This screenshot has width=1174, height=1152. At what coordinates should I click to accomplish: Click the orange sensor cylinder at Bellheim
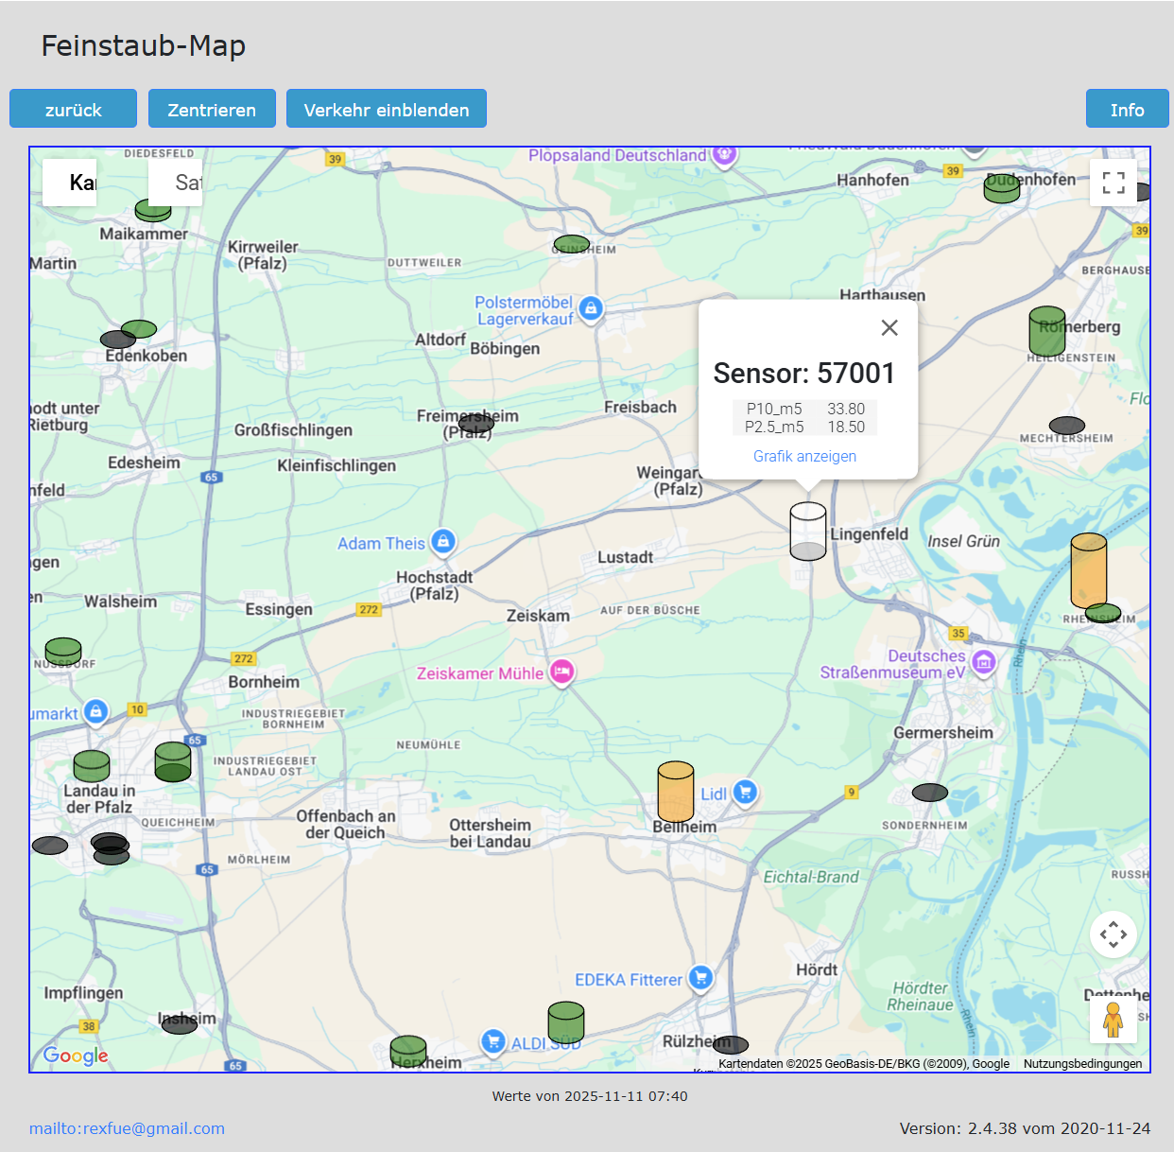[676, 793]
